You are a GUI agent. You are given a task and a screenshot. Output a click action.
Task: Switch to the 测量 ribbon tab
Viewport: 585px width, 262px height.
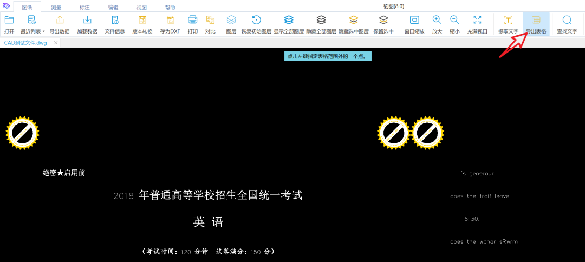click(56, 7)
